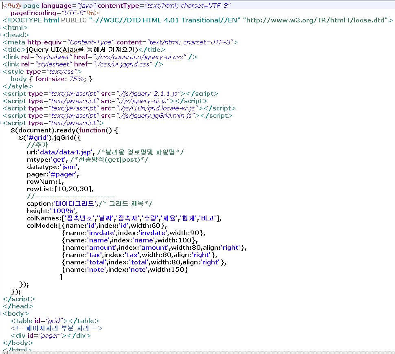Screen dimensions: 395x354
Task: Click the horizontal scrollbar track at bottom
Action: click(x=202, y=352)
